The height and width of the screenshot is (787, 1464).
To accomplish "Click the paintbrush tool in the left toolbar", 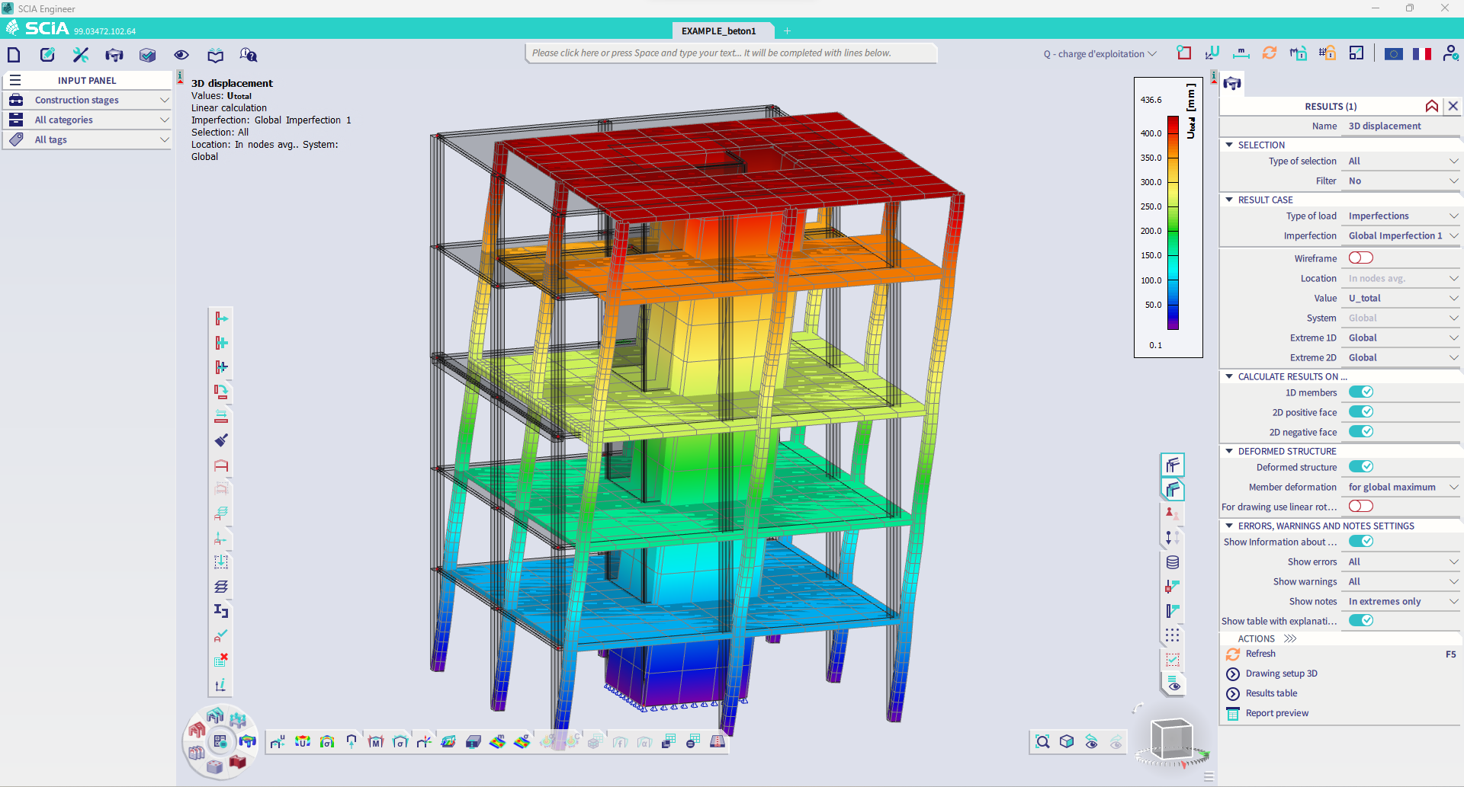I will click(221, 440).
